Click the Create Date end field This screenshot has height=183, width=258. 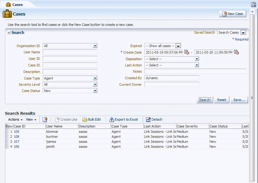[x=213, y=52]
